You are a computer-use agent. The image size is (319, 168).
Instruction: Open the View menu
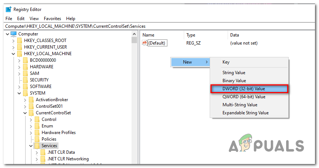click(34, 19)
